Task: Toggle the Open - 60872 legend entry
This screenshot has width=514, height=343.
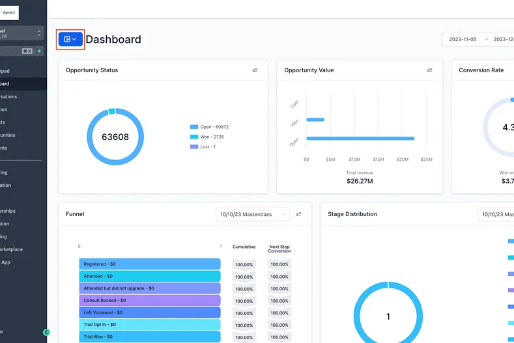Action: [x=209, y=127]
